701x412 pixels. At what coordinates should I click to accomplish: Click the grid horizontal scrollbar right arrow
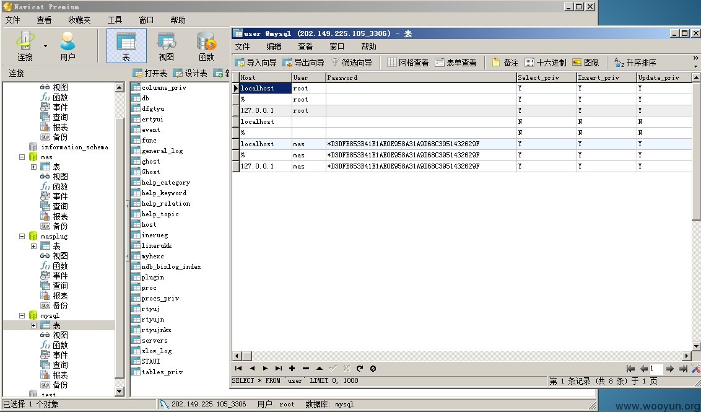tap(687, 356)
